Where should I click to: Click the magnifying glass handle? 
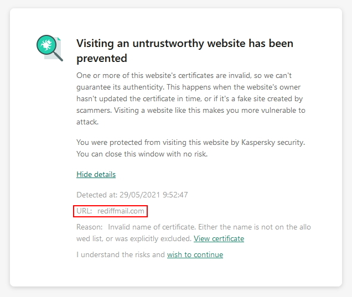[x=58, y=56]
